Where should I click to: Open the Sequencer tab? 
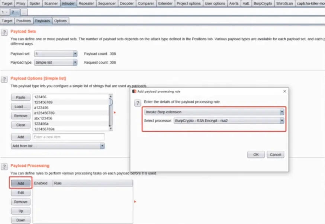point(107,3)
